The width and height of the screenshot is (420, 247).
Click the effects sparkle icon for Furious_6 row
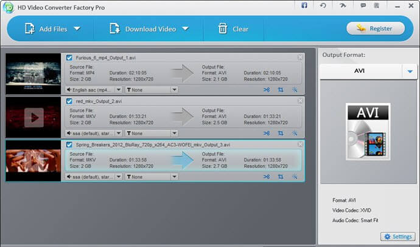click(x=295, y=90)
